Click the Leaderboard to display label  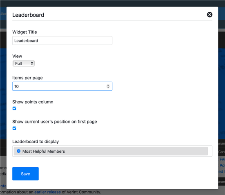36,142
